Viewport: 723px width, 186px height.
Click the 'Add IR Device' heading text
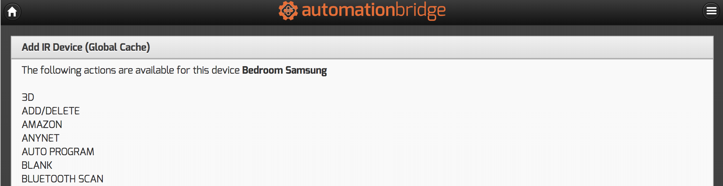pos(52,47)
